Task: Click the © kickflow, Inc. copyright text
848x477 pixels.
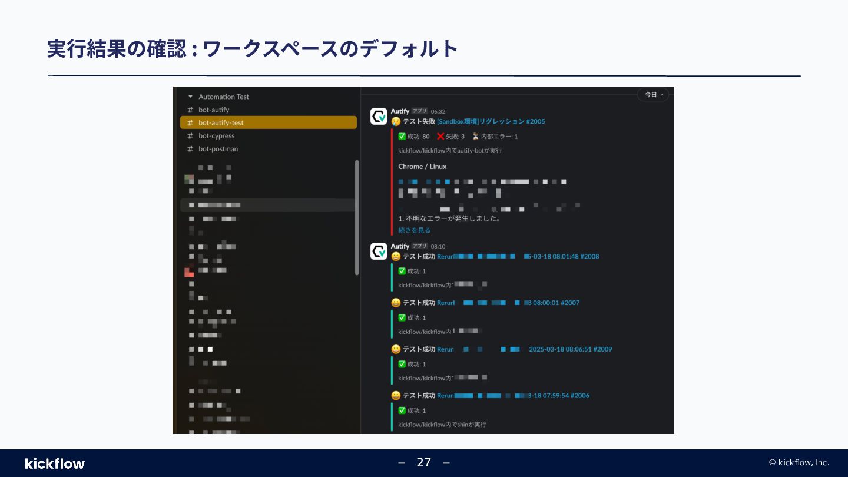Action: click(799, 462)
